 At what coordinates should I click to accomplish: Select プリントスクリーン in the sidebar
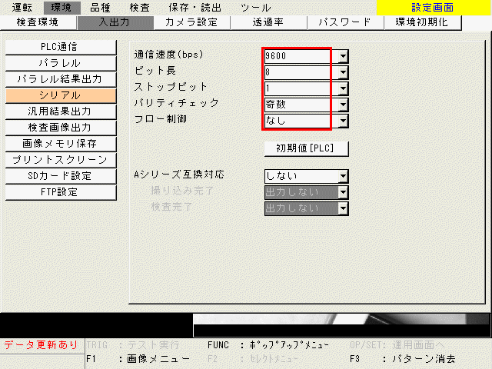tap(59, 160)
